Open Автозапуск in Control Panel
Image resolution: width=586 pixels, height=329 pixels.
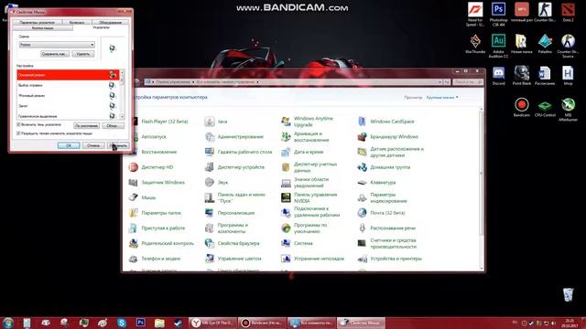148,137
